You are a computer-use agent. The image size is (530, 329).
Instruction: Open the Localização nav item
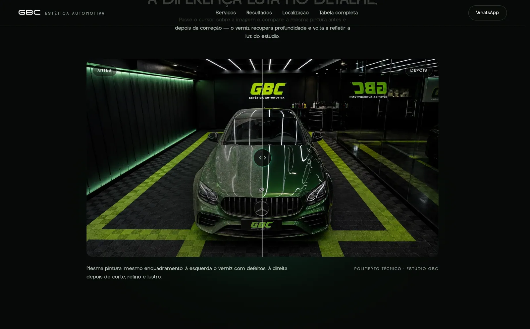click(x=295, y=13)
